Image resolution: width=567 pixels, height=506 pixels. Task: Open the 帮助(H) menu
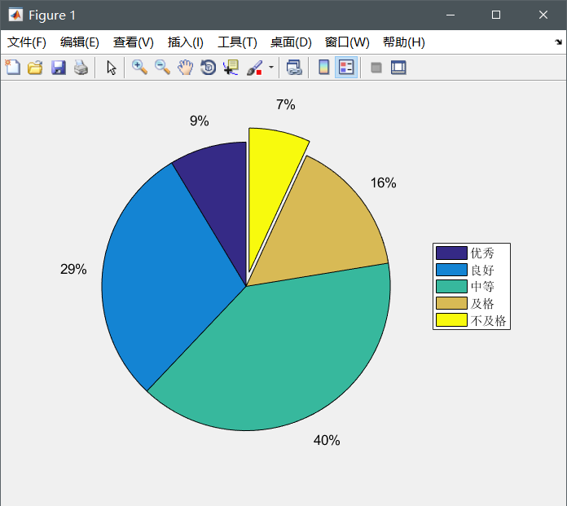tap(404, 42)
